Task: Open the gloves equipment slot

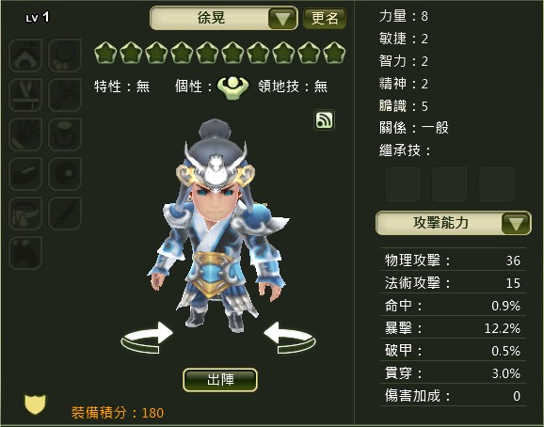Action: (x=25, y=134)
